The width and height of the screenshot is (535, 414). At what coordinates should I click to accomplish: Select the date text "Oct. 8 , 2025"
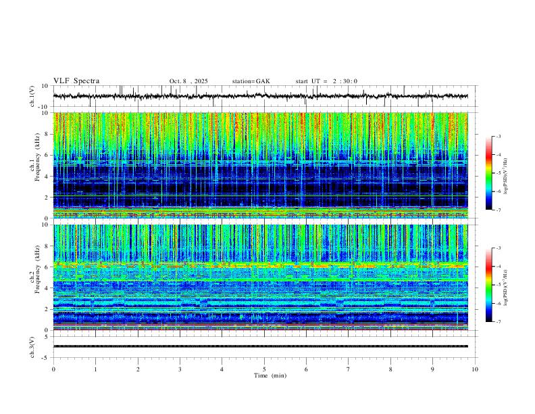click(188, 81)
